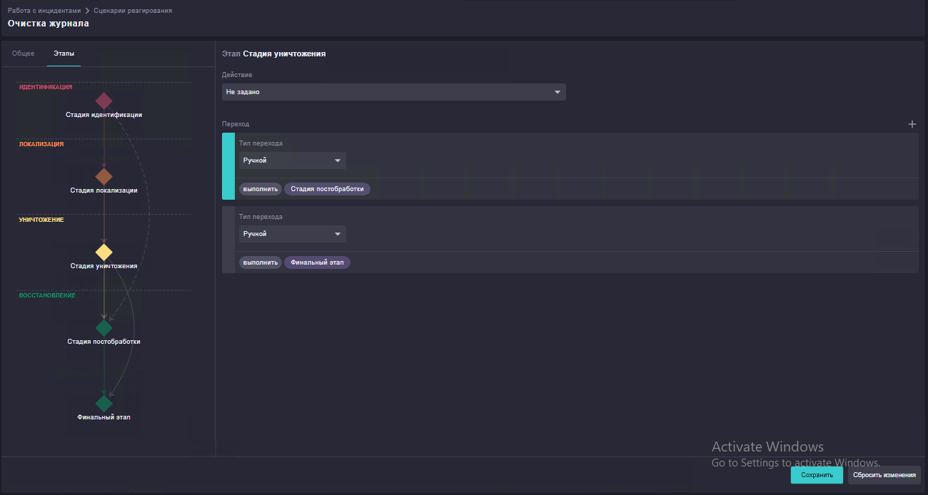Expand the second Тип перехода dropdown
The height and width of the screenshot is (495, 928).
pyautogui.click(x=293, y=234)
